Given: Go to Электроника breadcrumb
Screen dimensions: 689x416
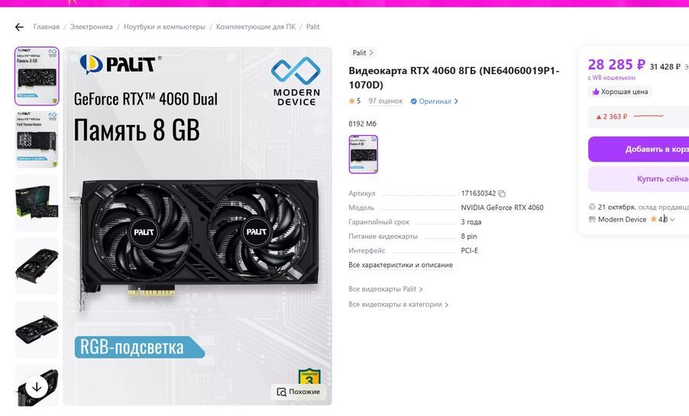Looking at the screenshot, I should [92, 27].
